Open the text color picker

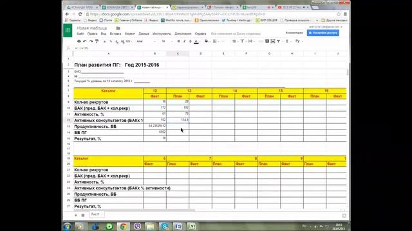(196, 41)
